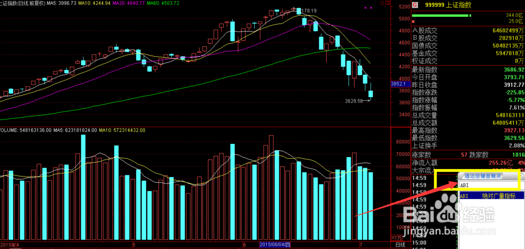Click the 通达信键盘精灵 title bar
525x249 pixels.
coord(489,177)
